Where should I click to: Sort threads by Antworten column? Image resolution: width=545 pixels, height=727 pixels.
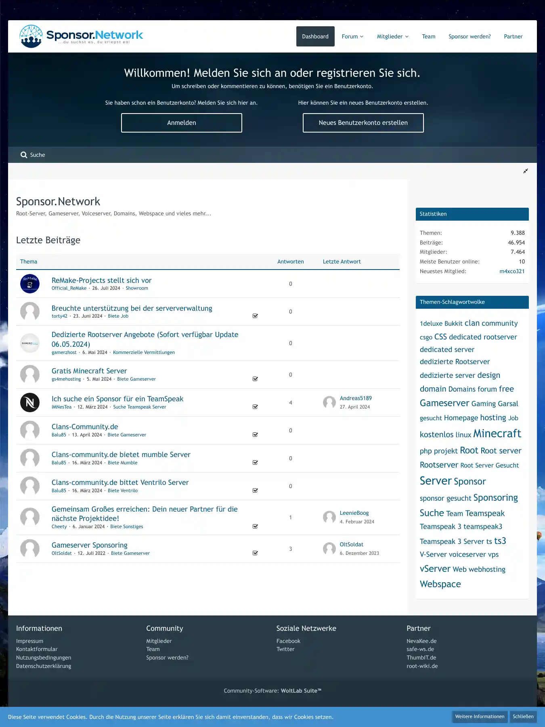click(290, 261)
